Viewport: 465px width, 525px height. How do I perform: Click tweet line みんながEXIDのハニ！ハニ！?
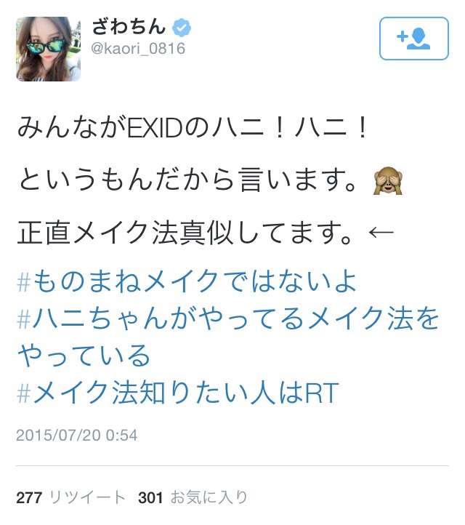(193, 128)
